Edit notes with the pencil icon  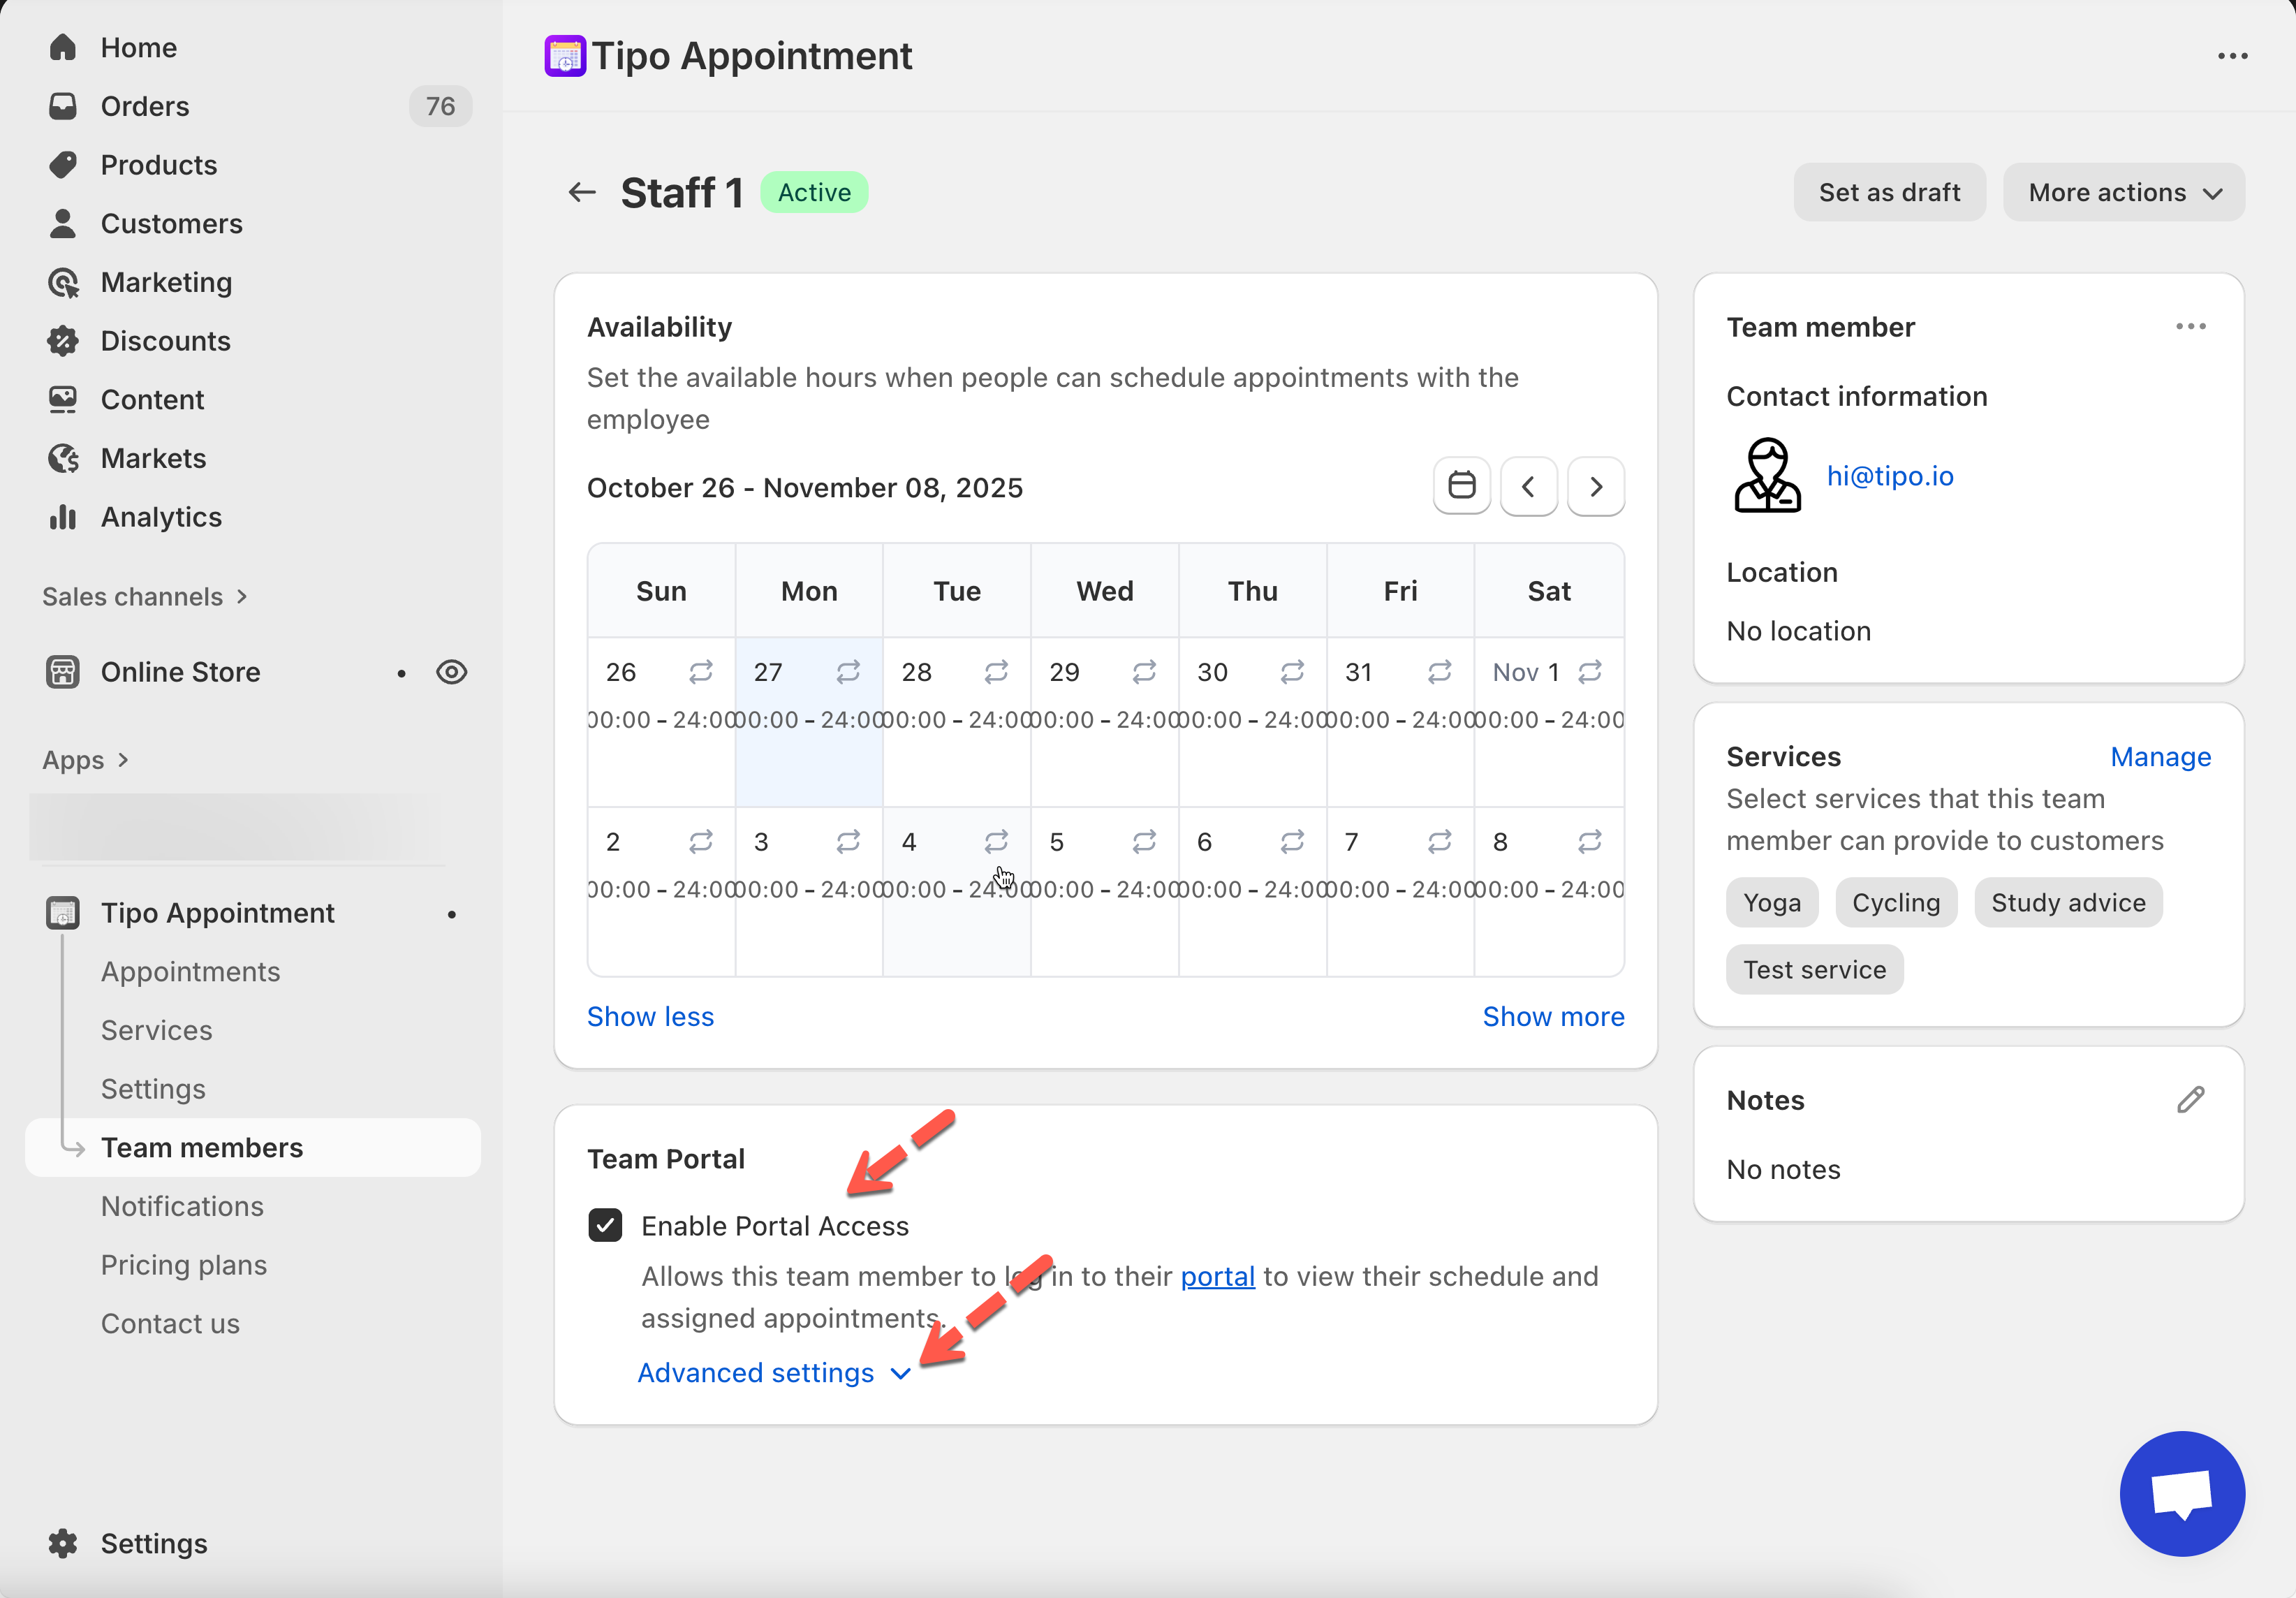[x=2190, y=1099]
